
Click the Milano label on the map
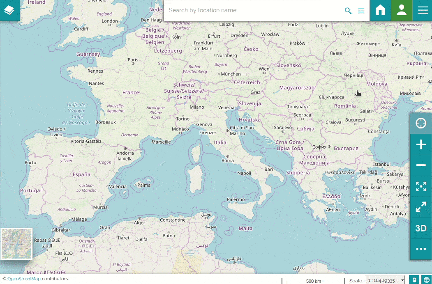coord(197,107)
